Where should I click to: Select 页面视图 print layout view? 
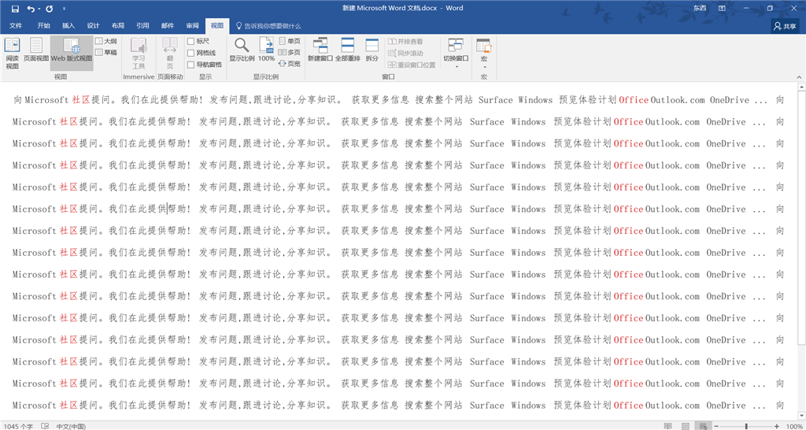[35, 53]
